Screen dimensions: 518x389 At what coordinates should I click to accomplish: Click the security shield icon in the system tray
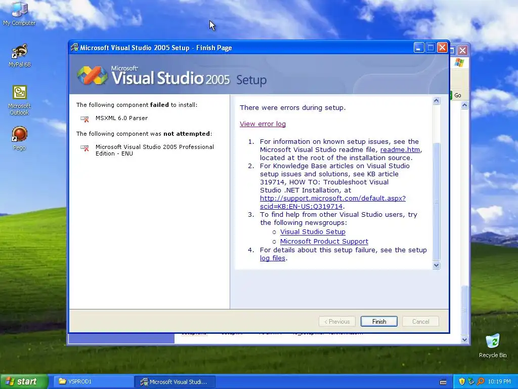462,381
